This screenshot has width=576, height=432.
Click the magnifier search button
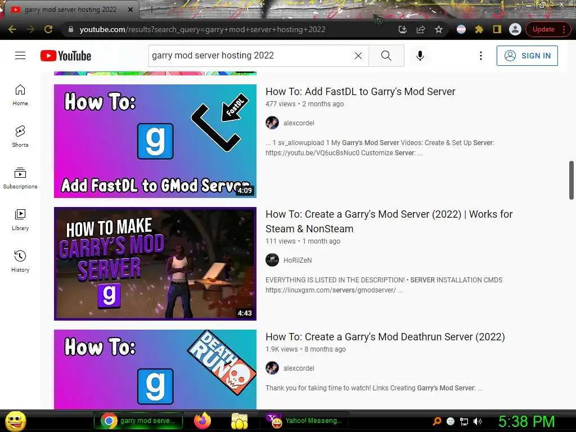(x=386, y=56)
